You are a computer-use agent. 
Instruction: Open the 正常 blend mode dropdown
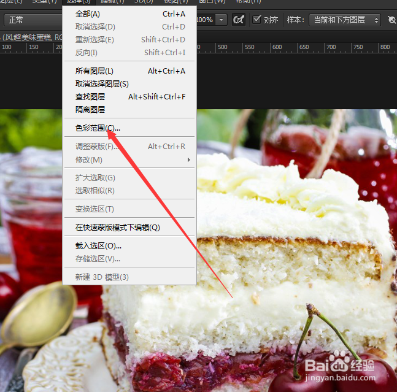click(x=33, y=20)
